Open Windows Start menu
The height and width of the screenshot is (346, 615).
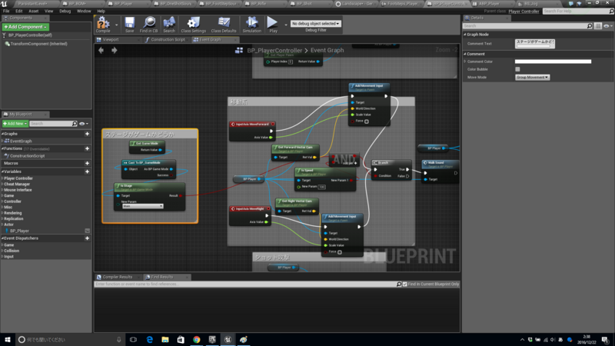coord(8,339)
